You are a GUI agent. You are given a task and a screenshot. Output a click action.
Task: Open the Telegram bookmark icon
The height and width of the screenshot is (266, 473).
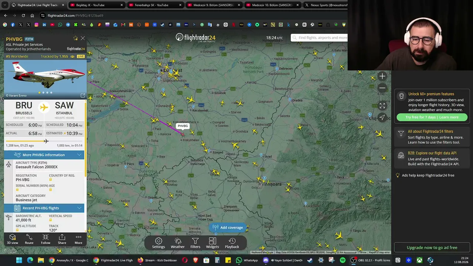pos(68,25)
